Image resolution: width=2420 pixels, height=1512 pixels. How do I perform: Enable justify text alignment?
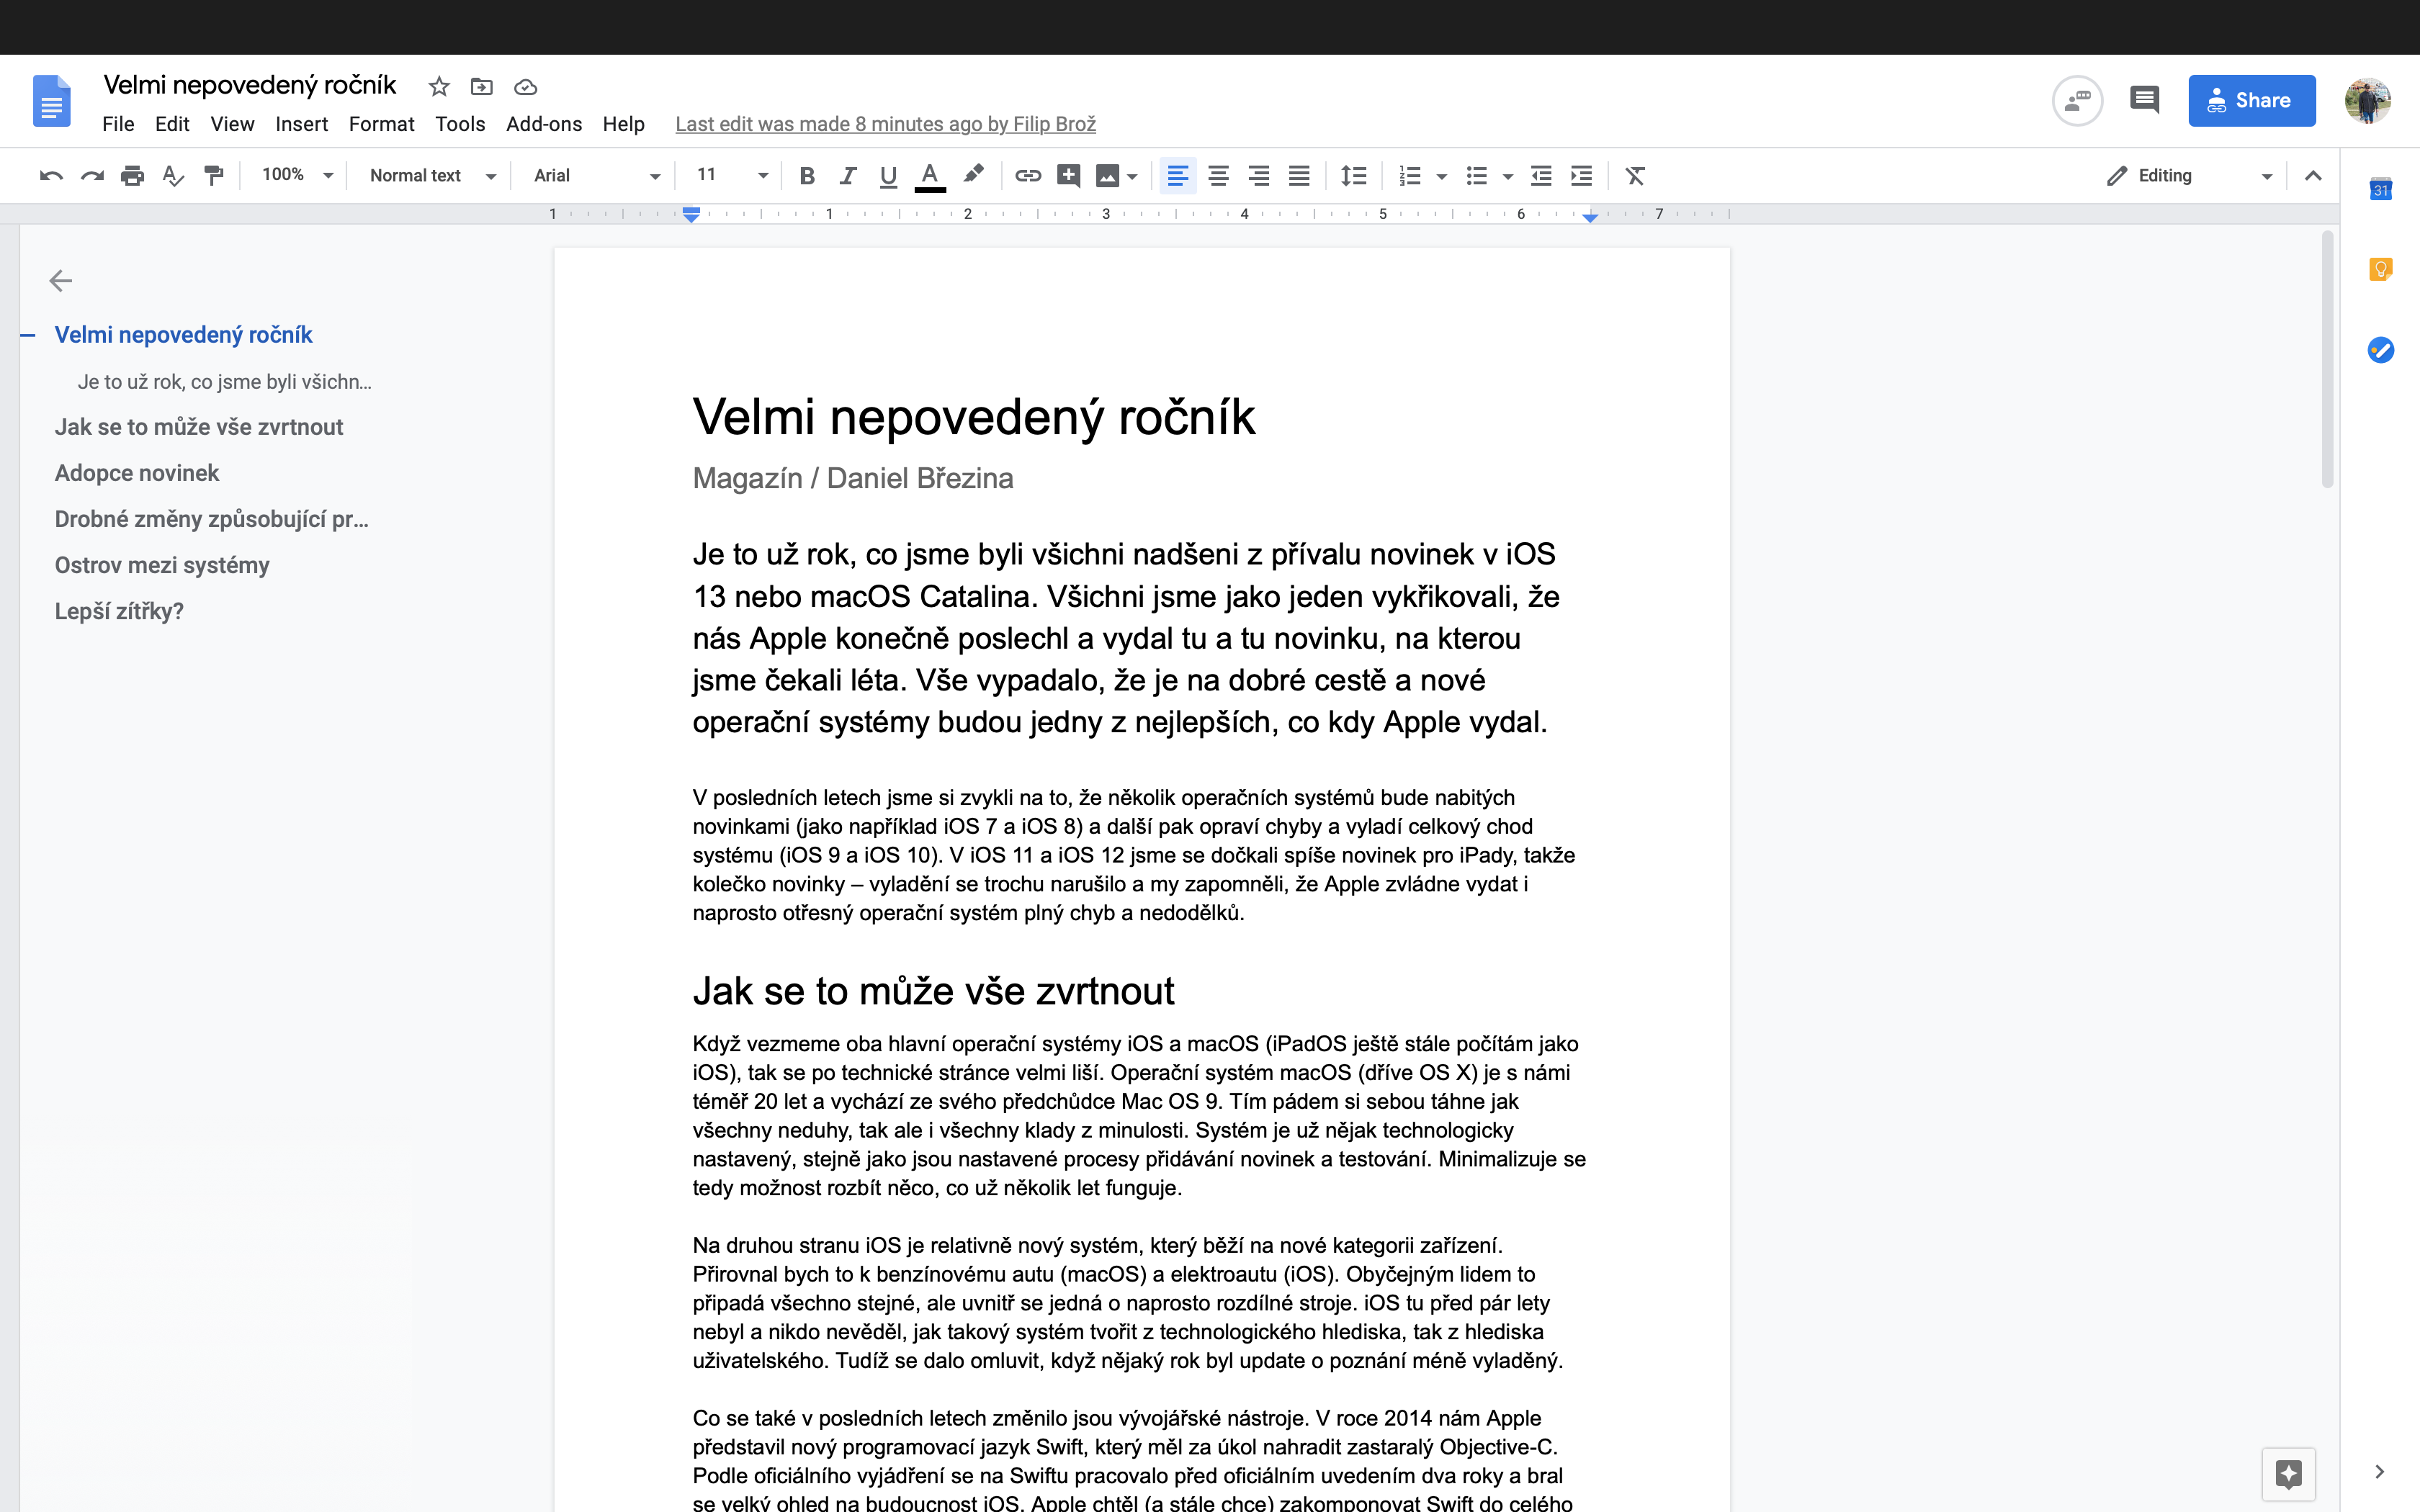coord(1298,176)
